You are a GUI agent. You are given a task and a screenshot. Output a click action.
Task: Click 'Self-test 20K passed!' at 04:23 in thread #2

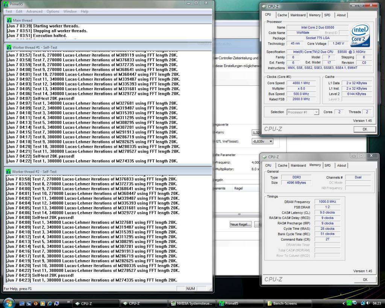pyautogui.click(x=53, y=275)
